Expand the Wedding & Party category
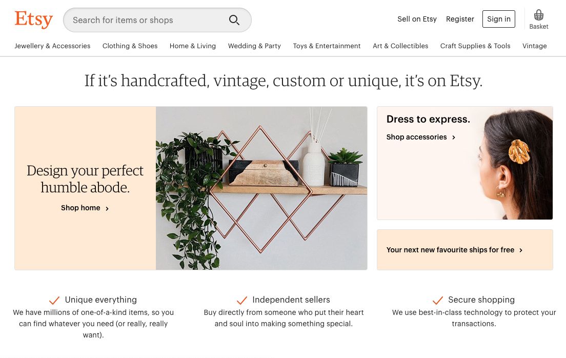This screenshot has height=358, width=566. (254, 46)
